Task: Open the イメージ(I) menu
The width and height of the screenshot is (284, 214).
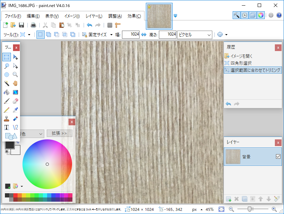Action: coord(72,16)
